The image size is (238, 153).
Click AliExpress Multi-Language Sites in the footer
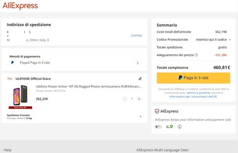pos(162,150)
